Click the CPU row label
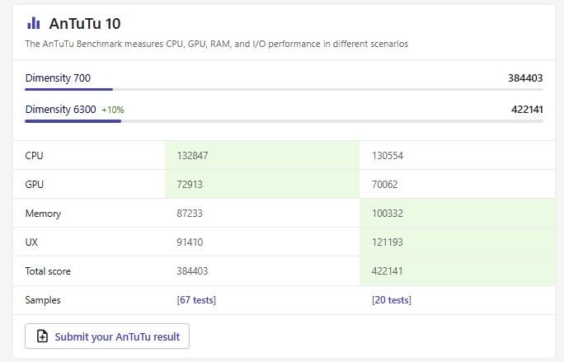 click(34, 156)
